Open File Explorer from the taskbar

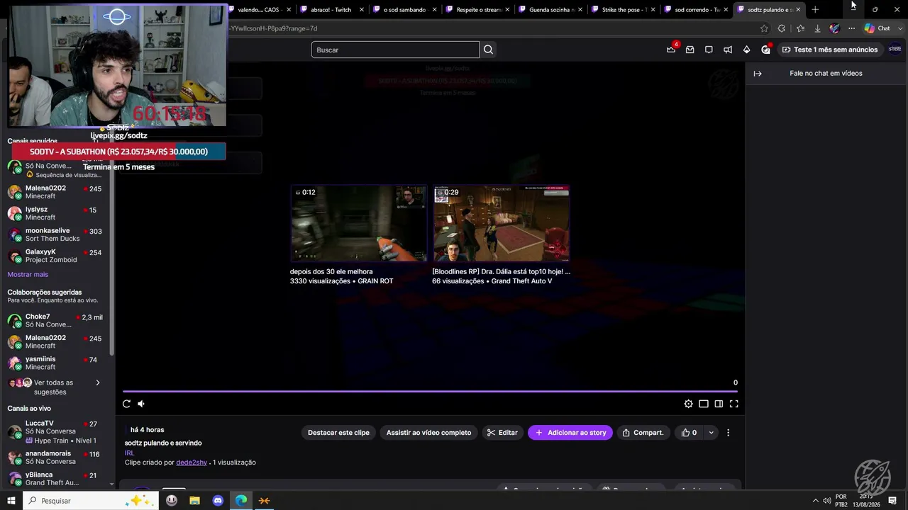coord(194,501)
